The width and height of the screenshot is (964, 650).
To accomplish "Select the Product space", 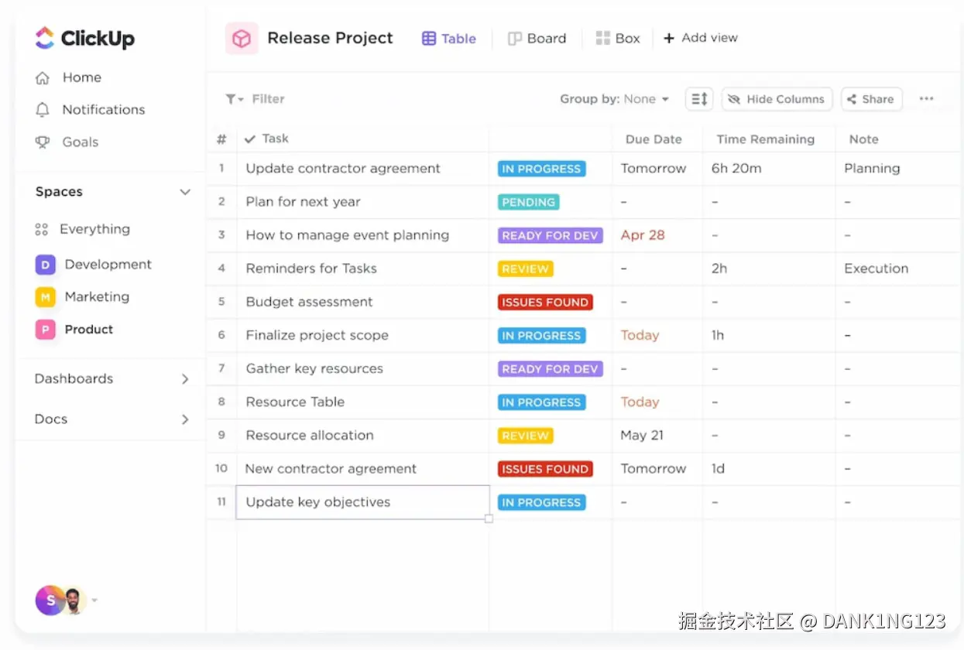I will coord(74,330).
